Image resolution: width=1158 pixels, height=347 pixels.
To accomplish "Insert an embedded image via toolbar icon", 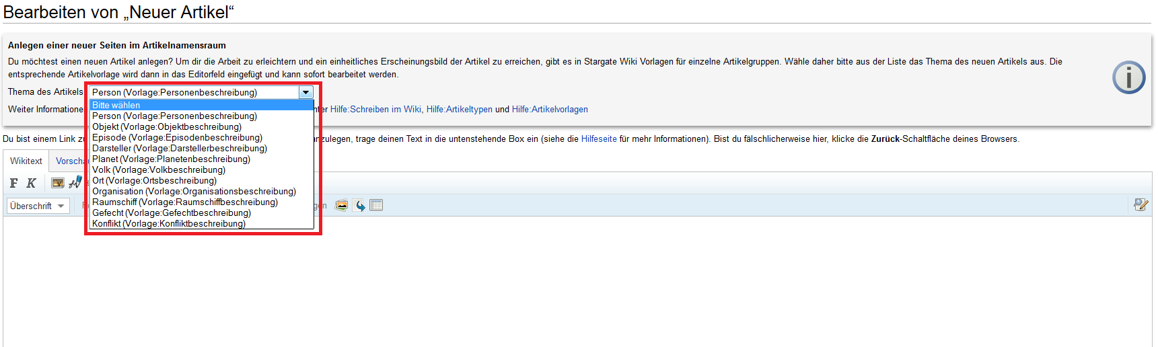I will point(58,183).
